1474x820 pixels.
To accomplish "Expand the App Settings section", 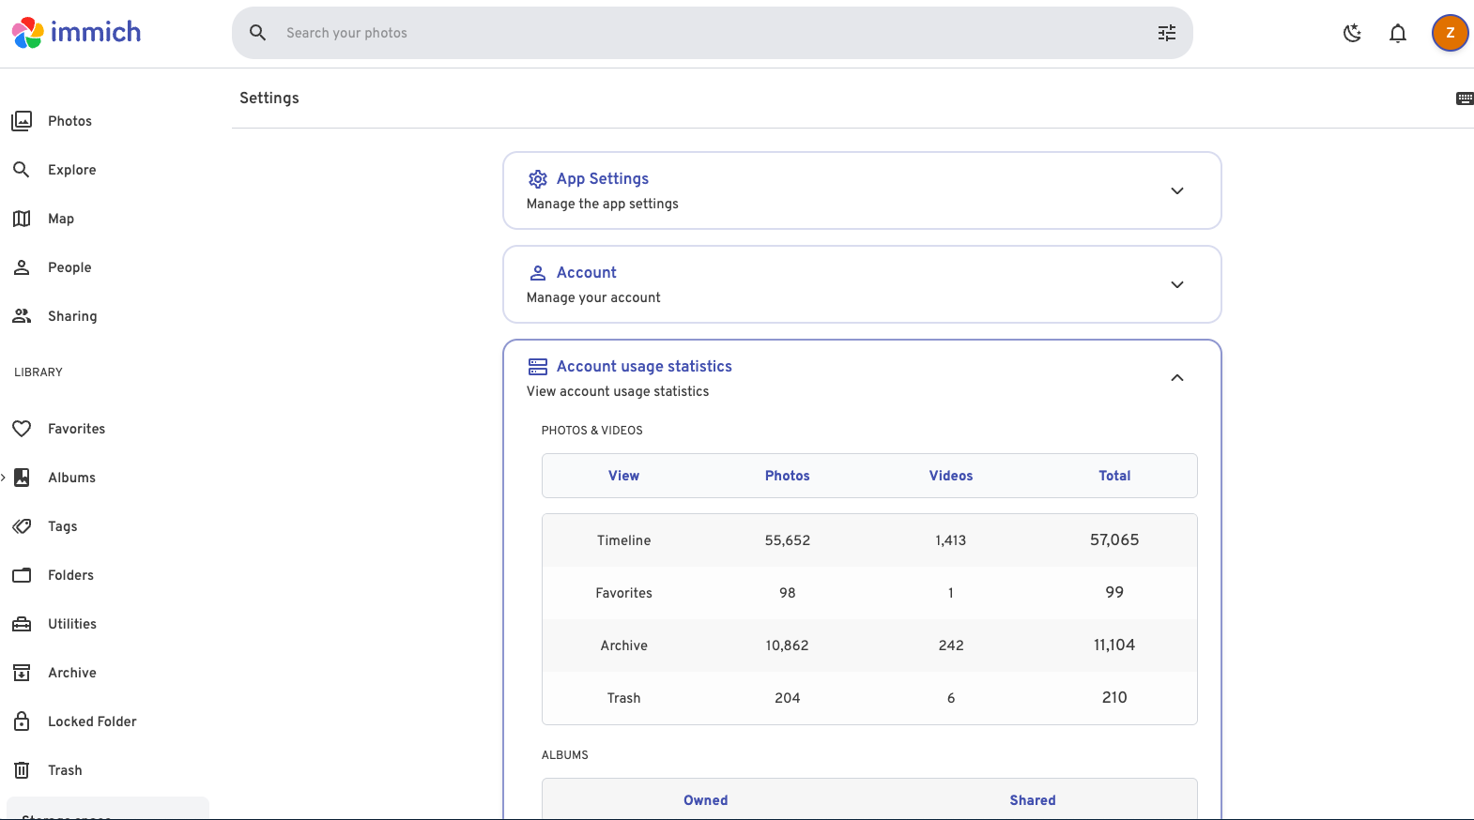I will (x=1176, y=190).
